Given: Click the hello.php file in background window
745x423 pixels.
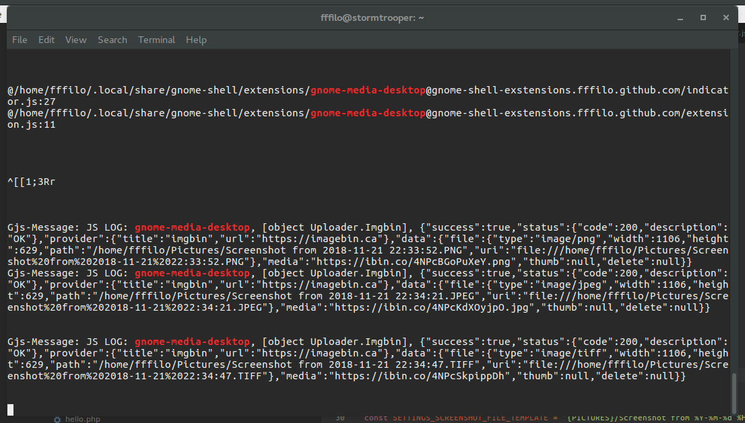Looking at the screenshot, I should 83,419.
